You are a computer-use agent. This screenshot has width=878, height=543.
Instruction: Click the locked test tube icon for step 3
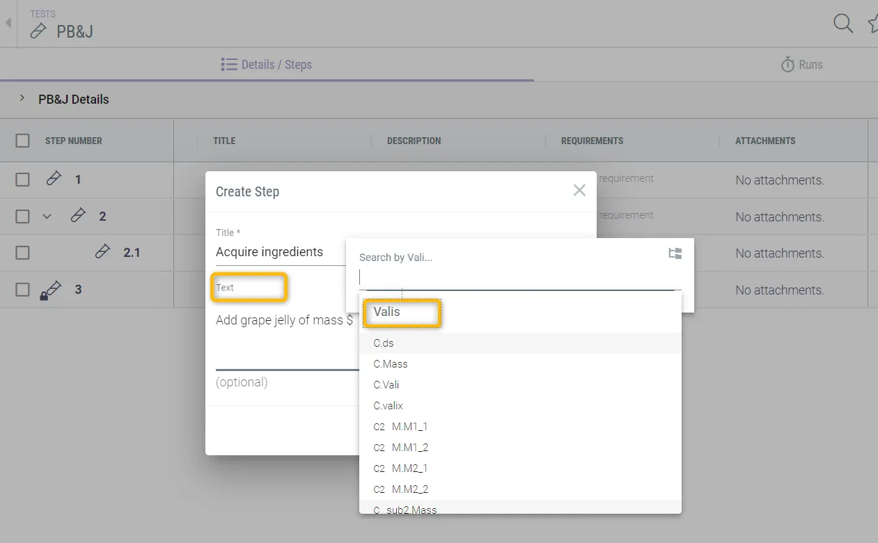[x=51, y=290]
